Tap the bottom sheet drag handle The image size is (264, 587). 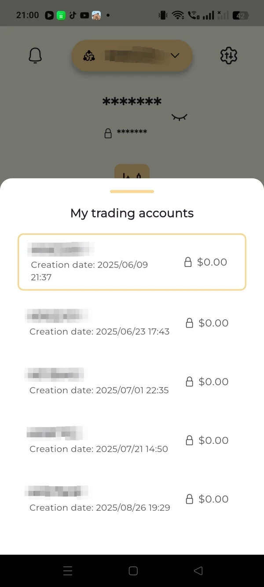[x=132, y=192]
